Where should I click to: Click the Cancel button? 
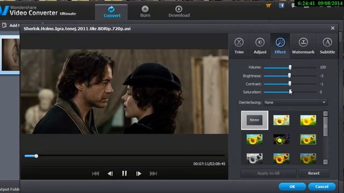click(x=322, y=187)
